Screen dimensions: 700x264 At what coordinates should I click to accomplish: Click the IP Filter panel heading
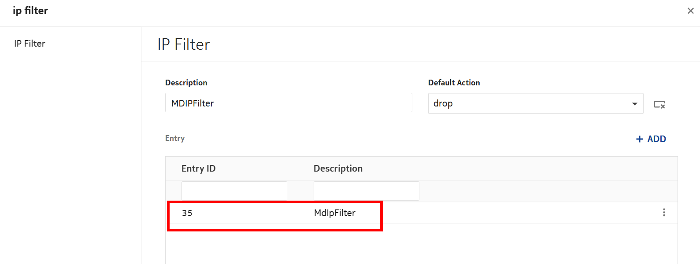tap(184, 44)
